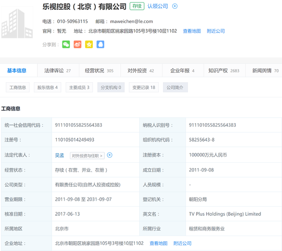Click the 存续 status badge
Viewport: 282px width, 251px height.
pyautogui.click(x=137, y=6)
